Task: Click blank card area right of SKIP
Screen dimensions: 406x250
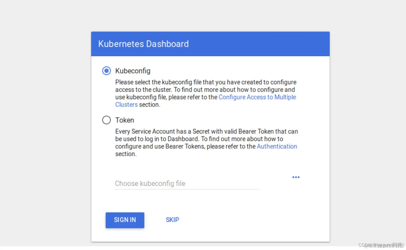Action: (x=251, y=220)
